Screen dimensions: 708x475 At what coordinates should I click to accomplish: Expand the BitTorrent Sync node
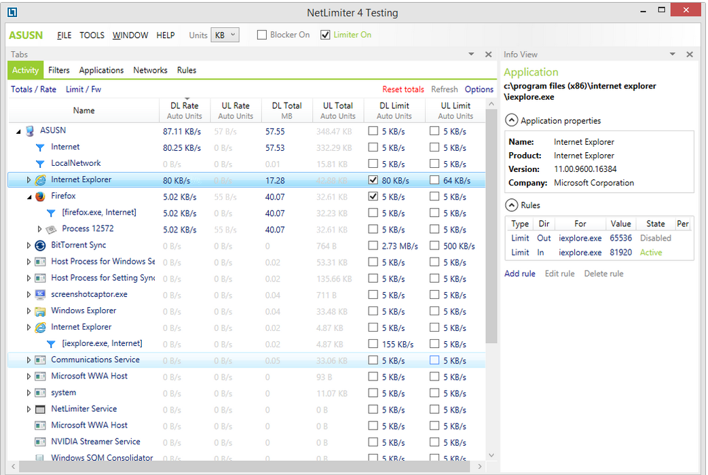pyautogui.click(x=29, y=245)
